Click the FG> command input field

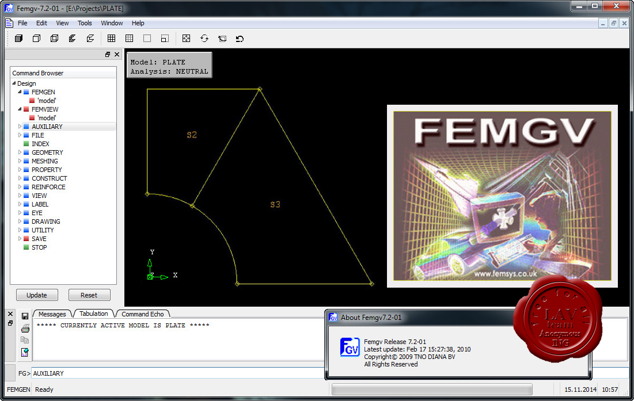click(178, 373)
